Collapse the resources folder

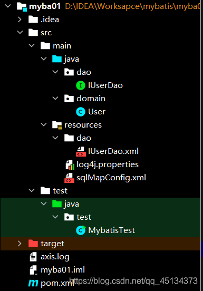[x=44, y=125]
